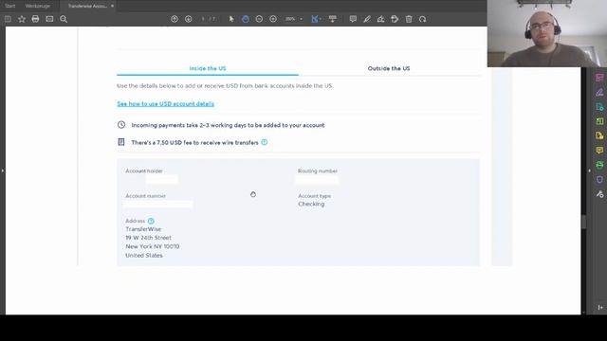Open the purple protect shield sidebar tool

[599, 179]
